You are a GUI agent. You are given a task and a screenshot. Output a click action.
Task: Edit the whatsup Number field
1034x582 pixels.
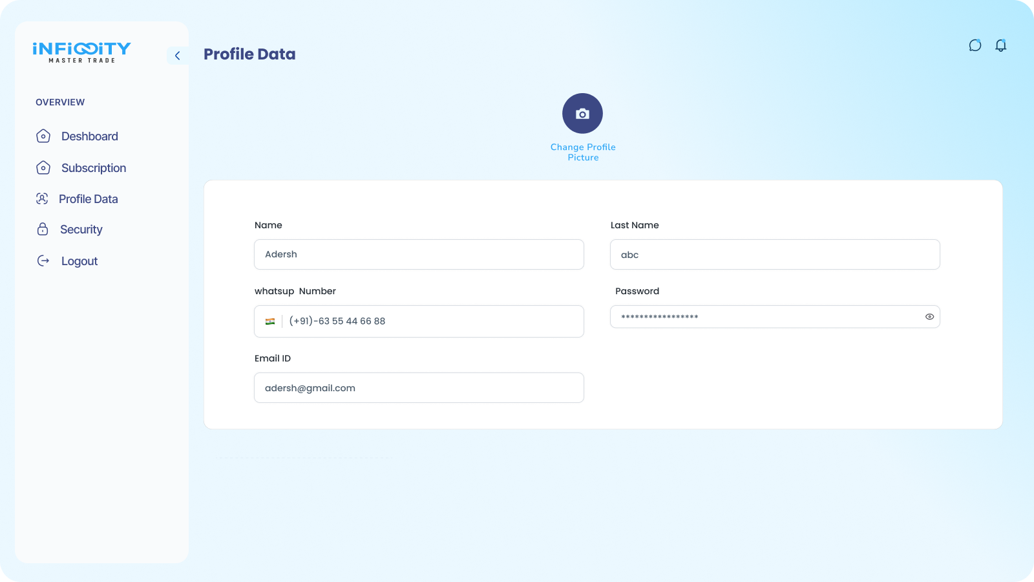pyautogui.click(x=419, y=321)
